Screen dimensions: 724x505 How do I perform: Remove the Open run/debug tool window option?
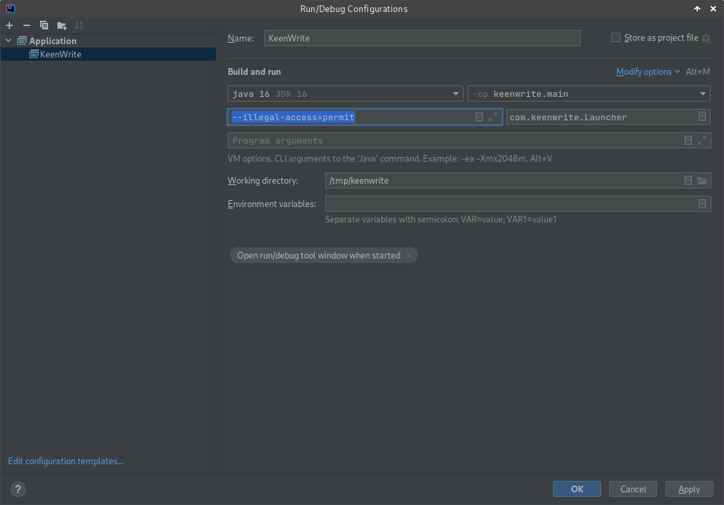409,256
